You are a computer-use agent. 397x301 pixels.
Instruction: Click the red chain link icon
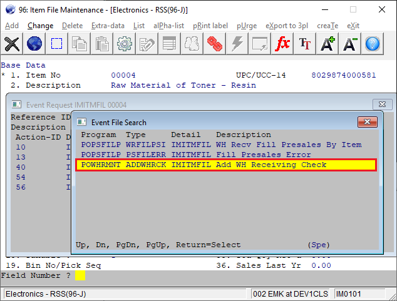coord(215,44)
